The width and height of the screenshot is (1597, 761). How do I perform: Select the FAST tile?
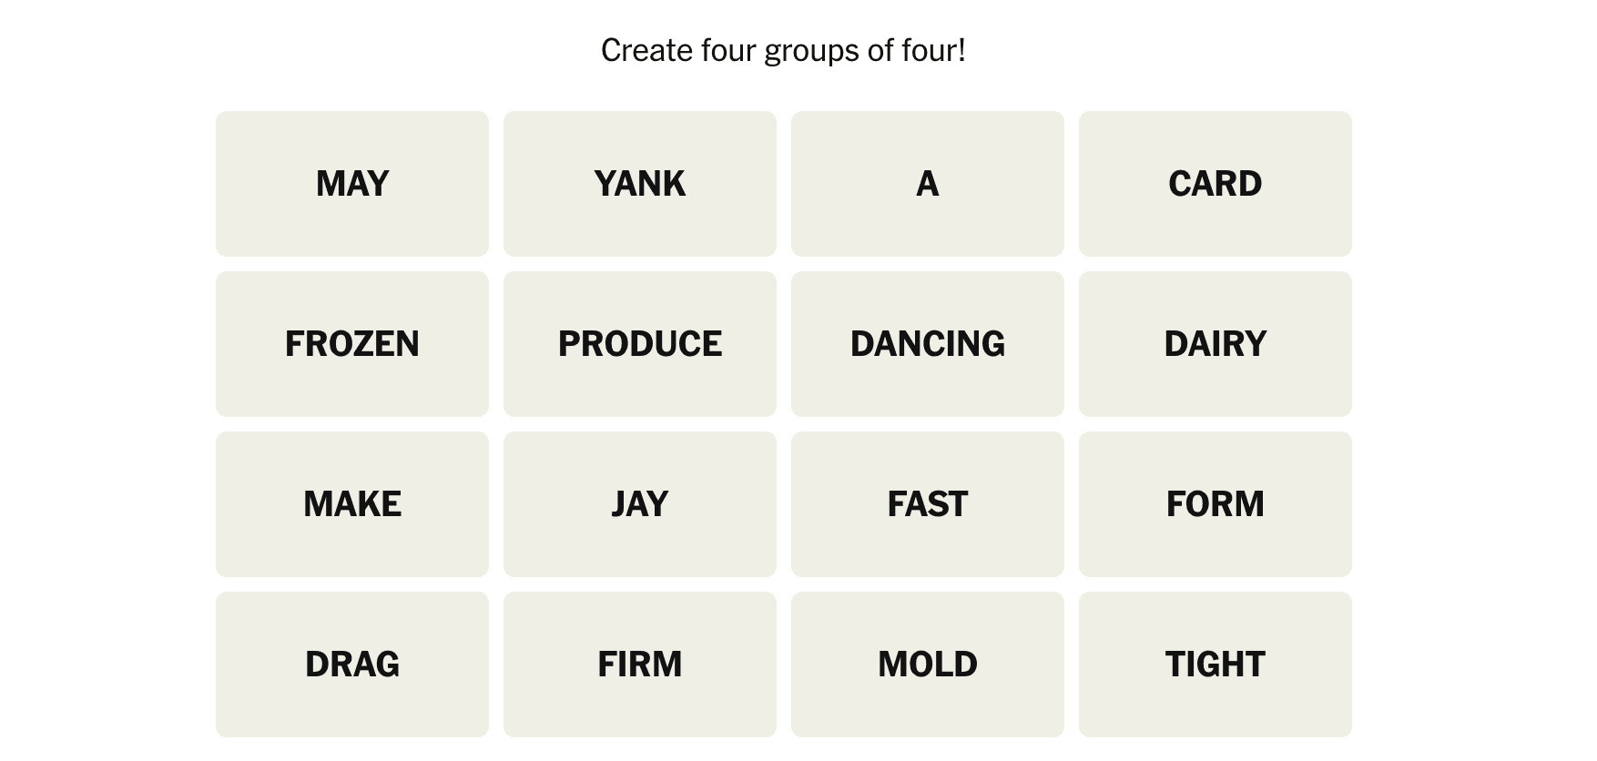point(927,504)
